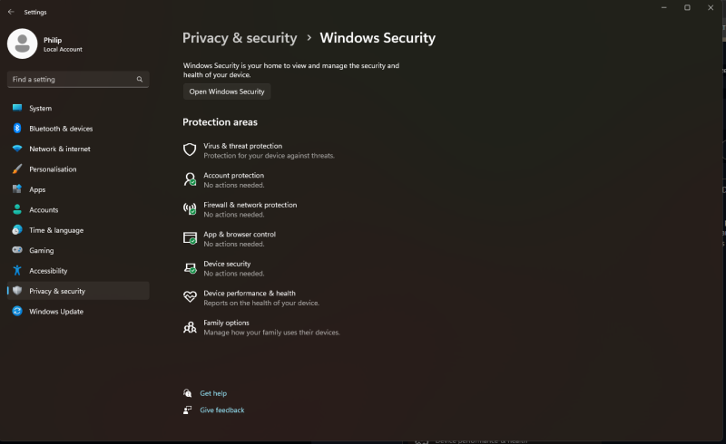This screenshot has width=726, height=444.
Task: Click the Get help link
Action: coord(213,393)
